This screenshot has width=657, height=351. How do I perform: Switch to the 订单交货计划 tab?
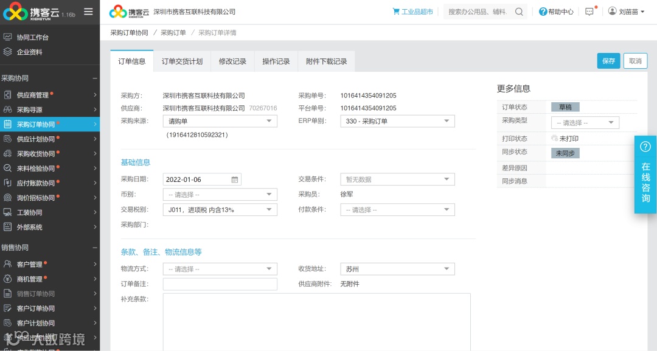coord(182,61)
